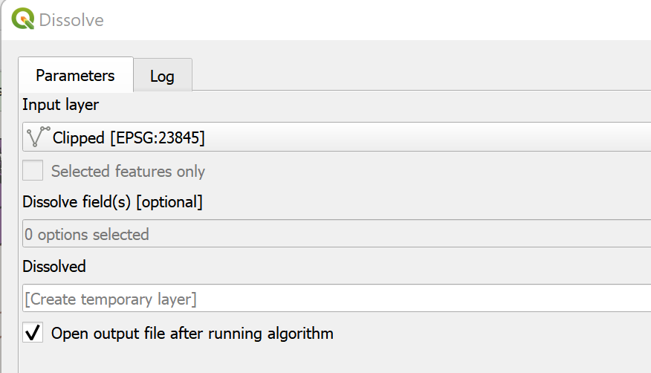Select the Parameters tab
The height and width of the screenshot is (373, 651).
[x=75, y=75]
